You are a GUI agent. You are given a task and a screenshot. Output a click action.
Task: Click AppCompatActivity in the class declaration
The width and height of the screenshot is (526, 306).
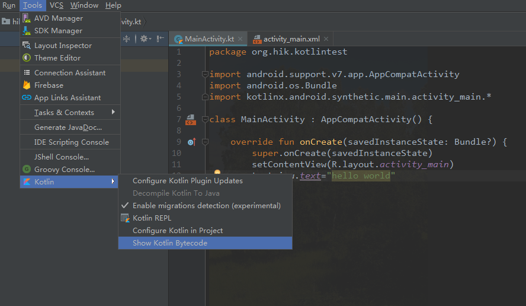coord(366,119)
